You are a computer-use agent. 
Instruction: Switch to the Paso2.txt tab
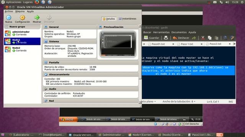[x=215, y=44]
